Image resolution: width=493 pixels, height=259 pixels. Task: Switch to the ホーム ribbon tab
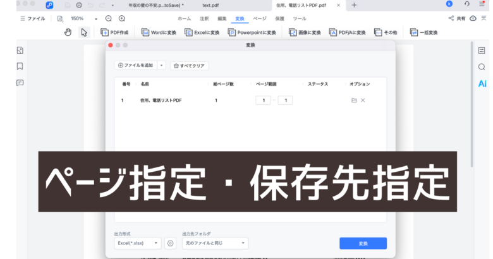(184, 19)
